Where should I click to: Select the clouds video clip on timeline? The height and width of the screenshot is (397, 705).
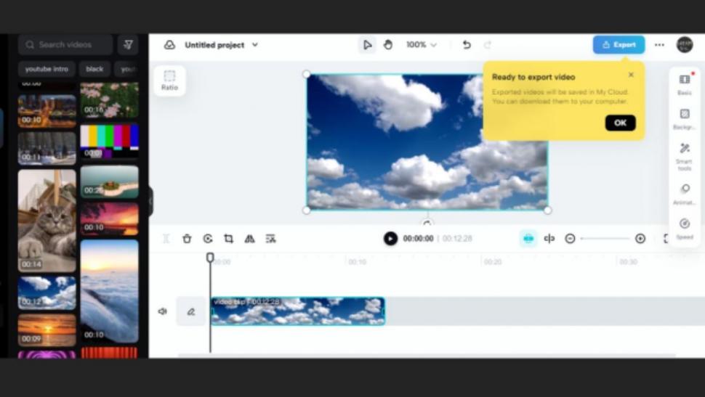point(298,311)
